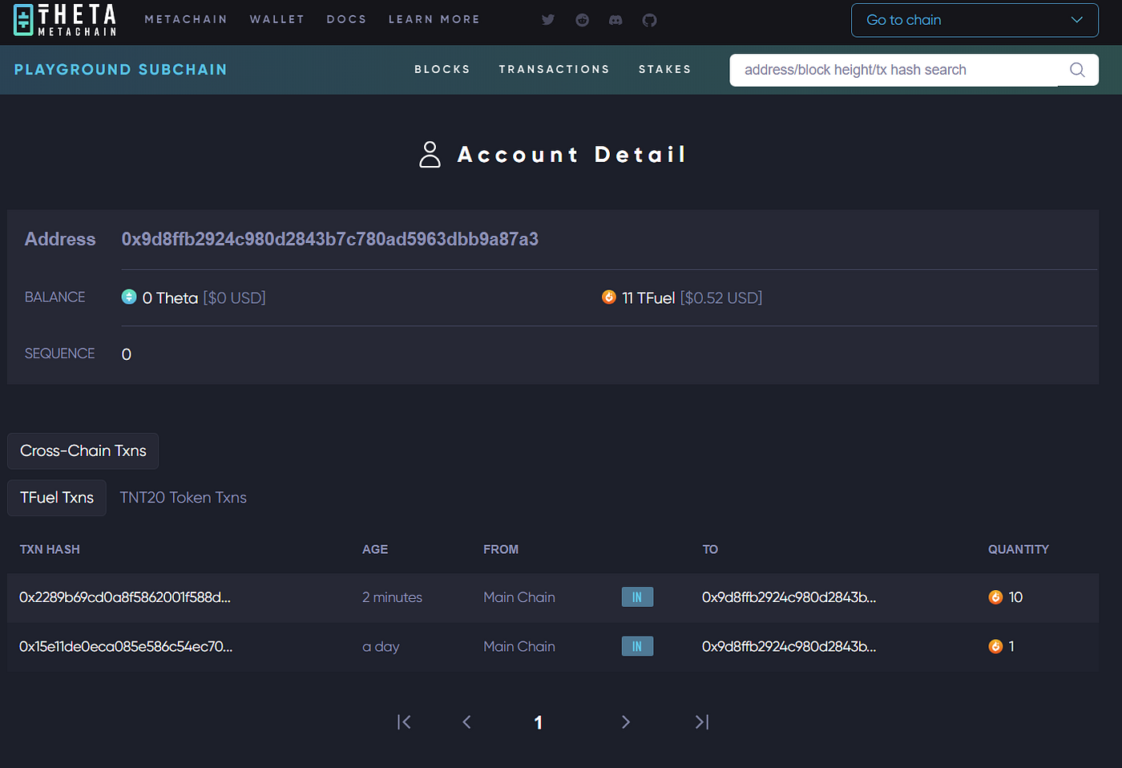Click the TFuel balance token icon
The image size is (1122, 768).
pyautogui.click(x=609, y=297)
